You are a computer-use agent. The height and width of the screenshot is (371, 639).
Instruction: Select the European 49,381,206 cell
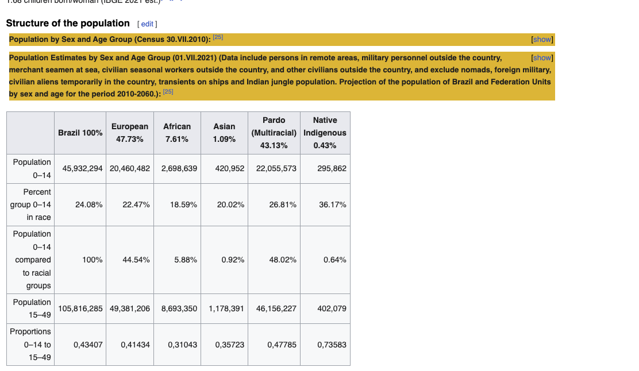click(130, 309)
